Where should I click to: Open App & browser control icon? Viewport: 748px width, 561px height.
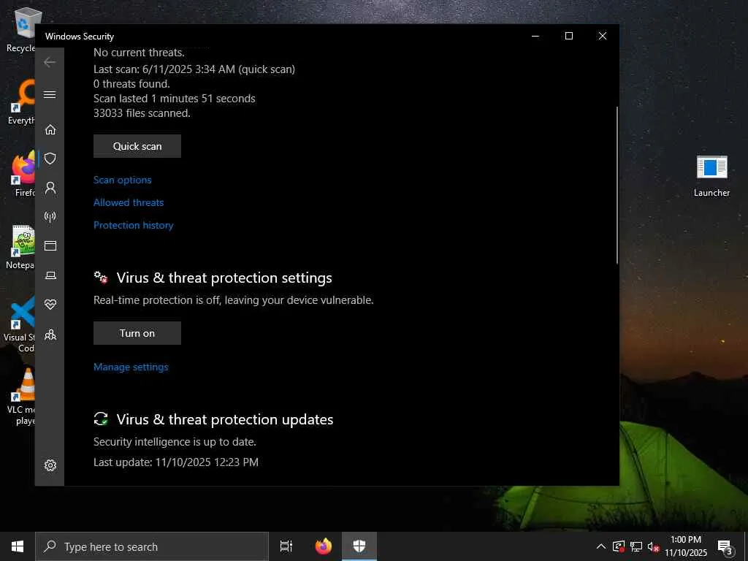[50, 245]
